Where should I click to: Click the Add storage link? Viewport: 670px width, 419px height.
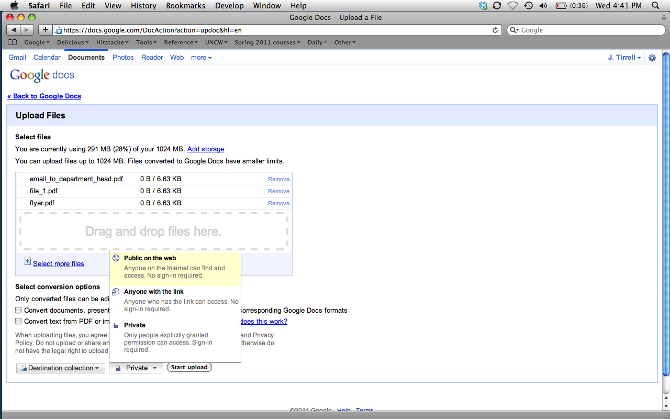[x=206, y=149]
